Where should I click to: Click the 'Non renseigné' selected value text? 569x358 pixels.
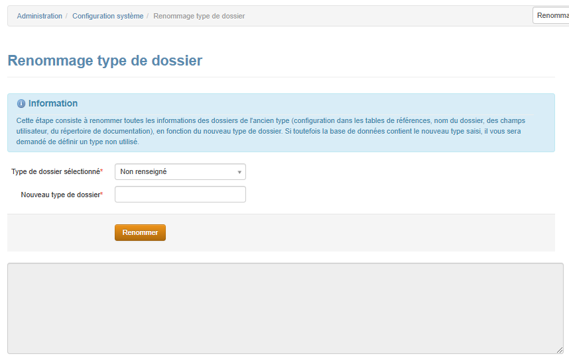pyautogui.click(x=144, y=172)
